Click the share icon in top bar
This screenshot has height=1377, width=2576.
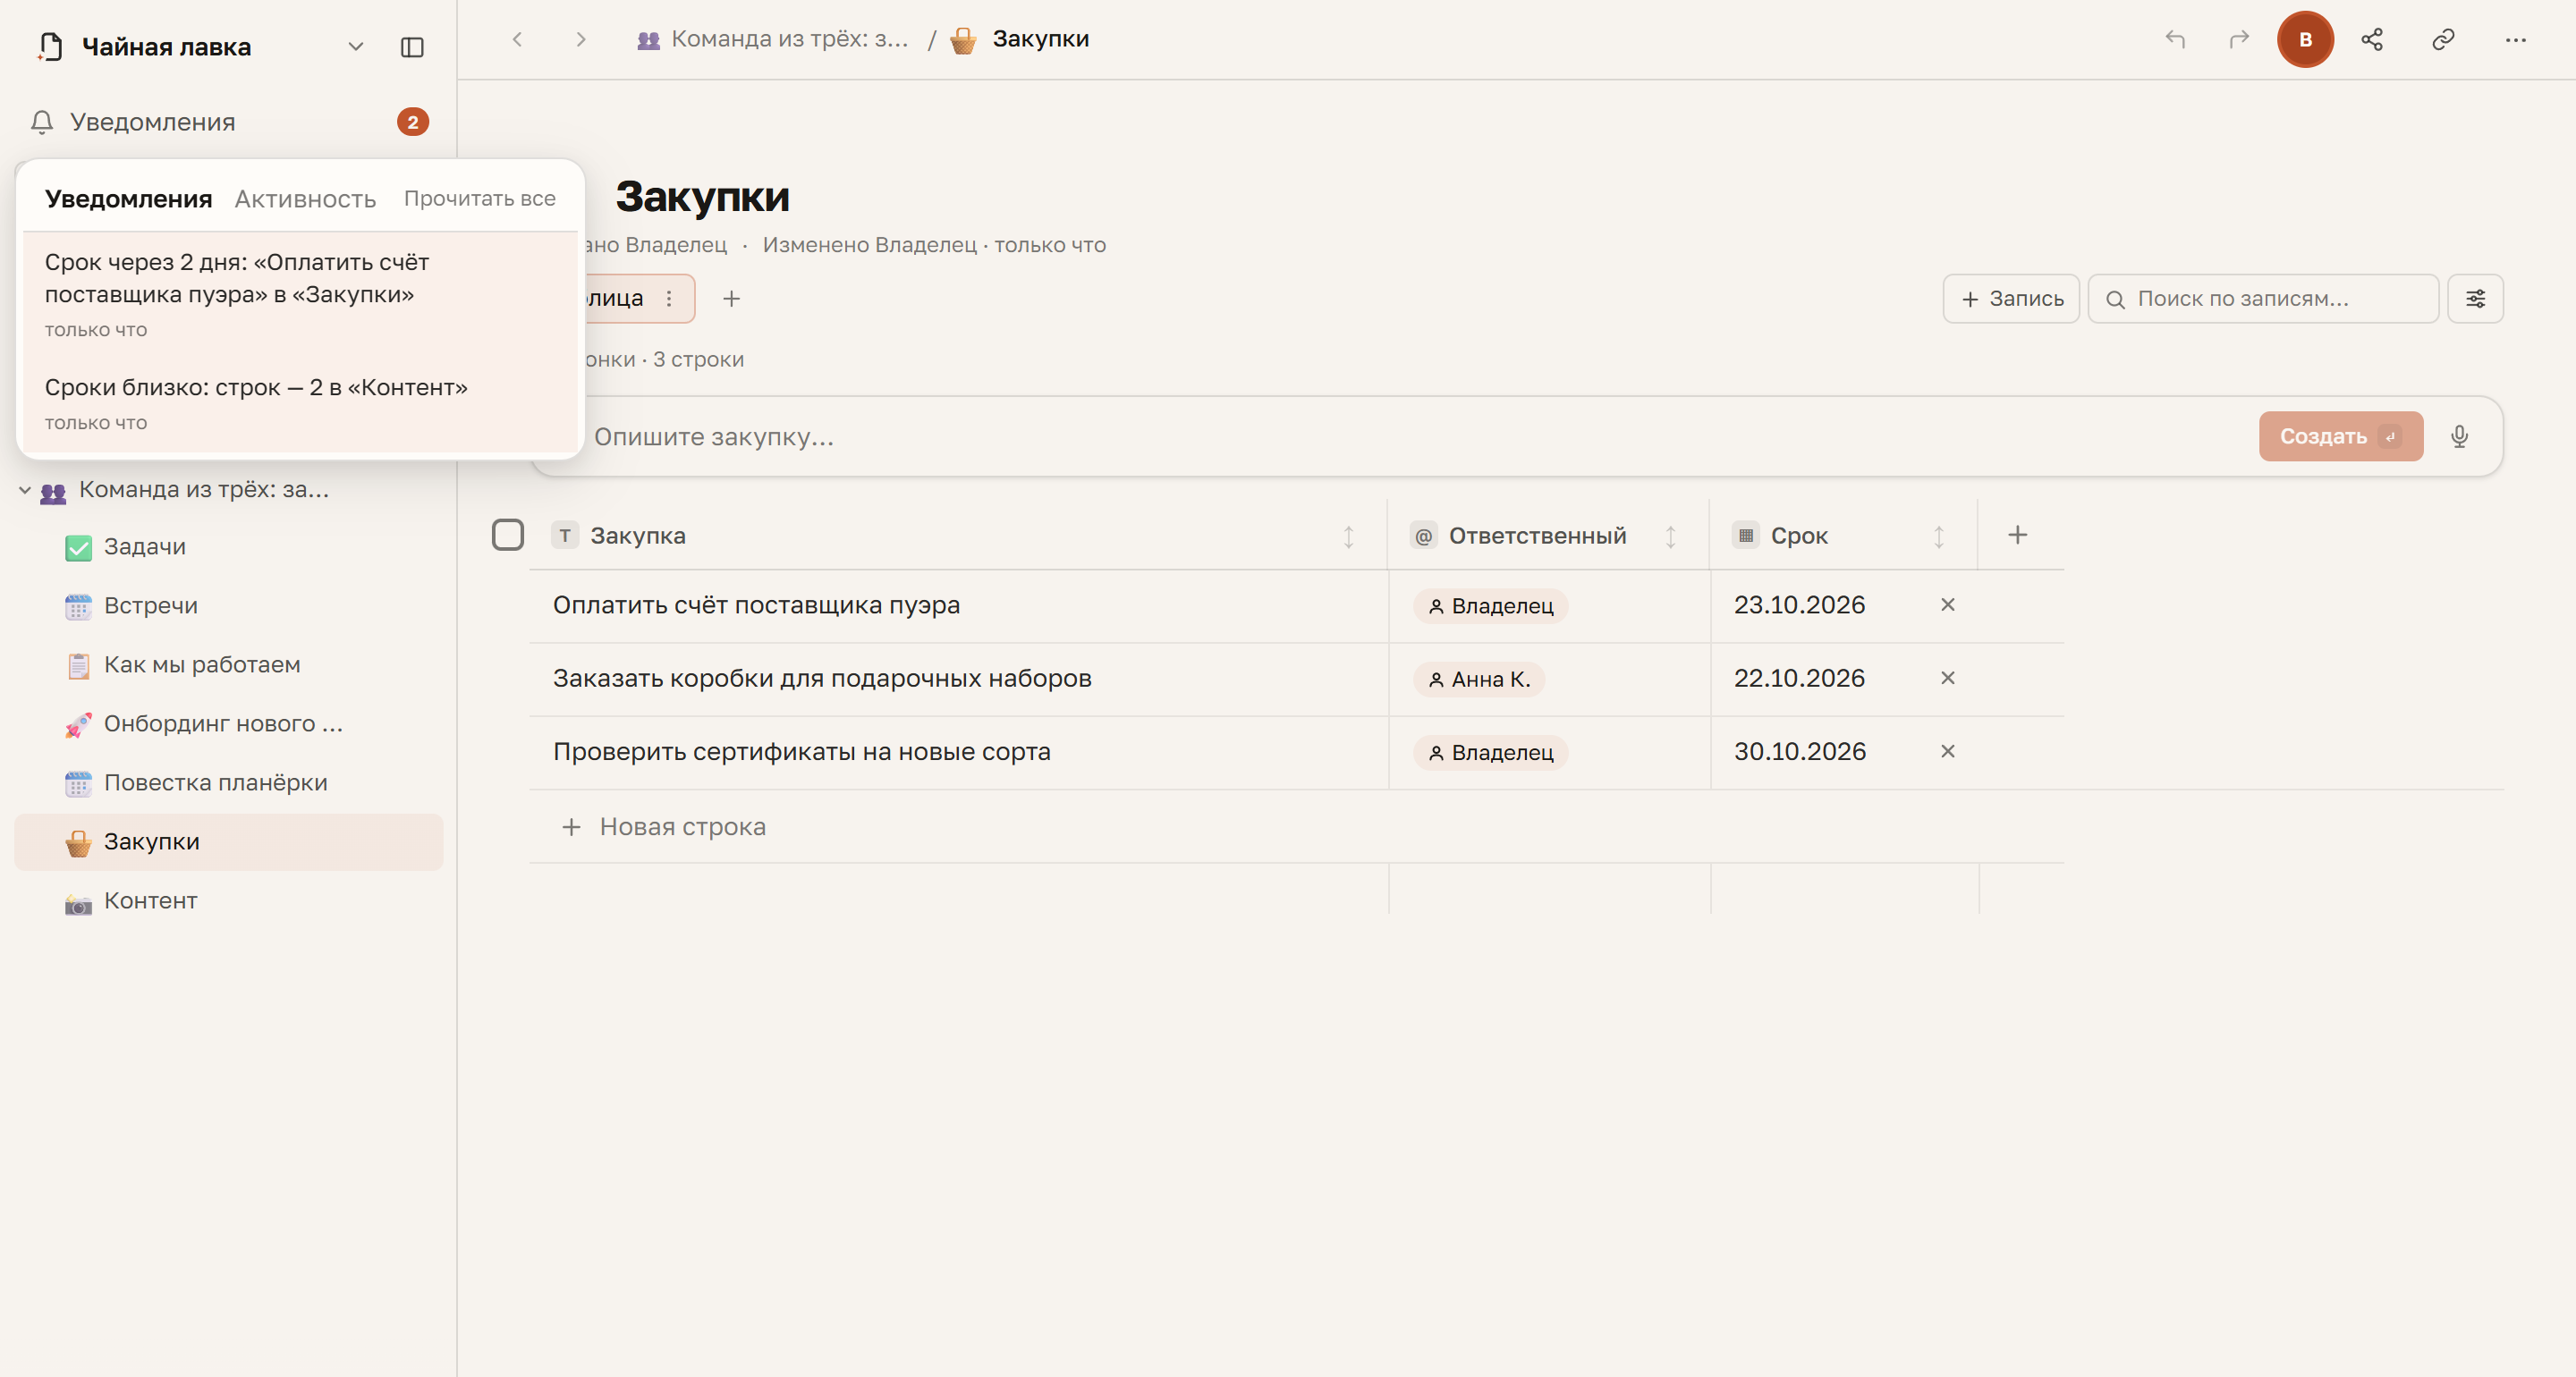tap(2372, 40)
